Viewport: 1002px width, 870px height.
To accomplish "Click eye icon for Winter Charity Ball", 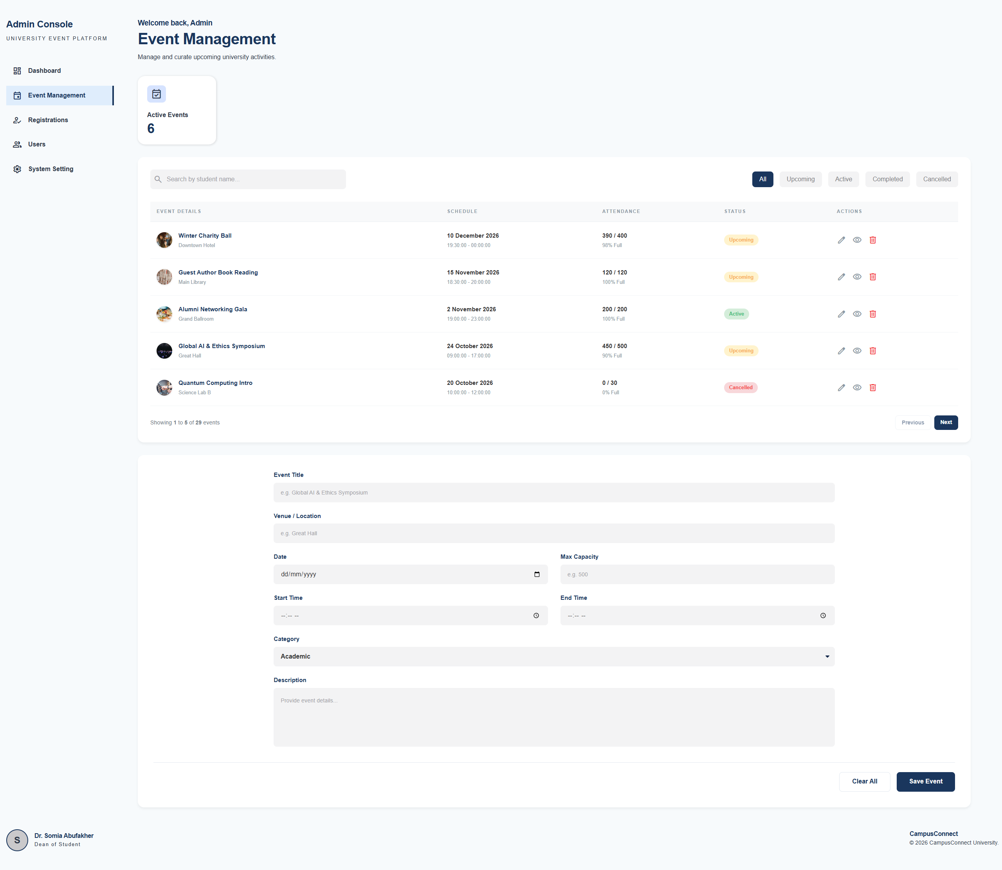I will point(857,240).
